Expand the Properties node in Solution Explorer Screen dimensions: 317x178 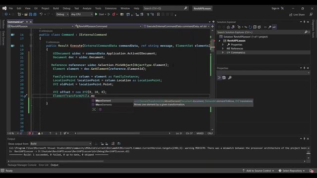(x=223, y=44)
